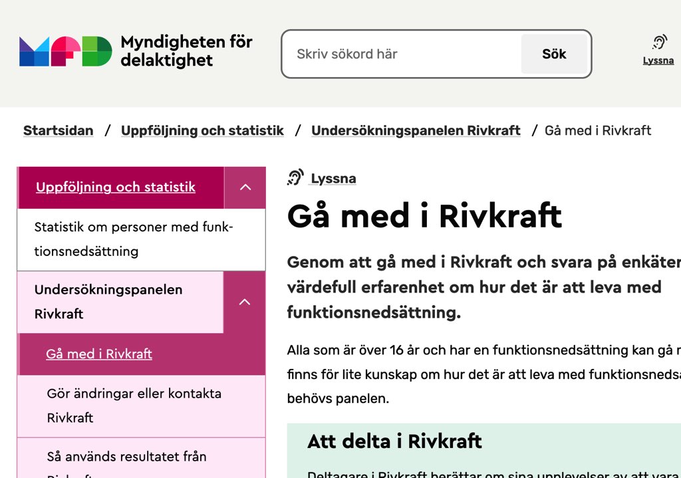The height and width of the screenshot is (478, 681).
Task: Click the ear icon above header Lyssna
Action: 659,43
